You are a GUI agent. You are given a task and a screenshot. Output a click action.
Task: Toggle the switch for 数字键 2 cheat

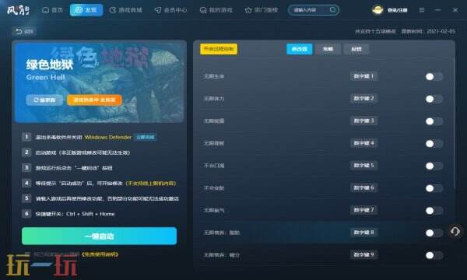point(434,99)
